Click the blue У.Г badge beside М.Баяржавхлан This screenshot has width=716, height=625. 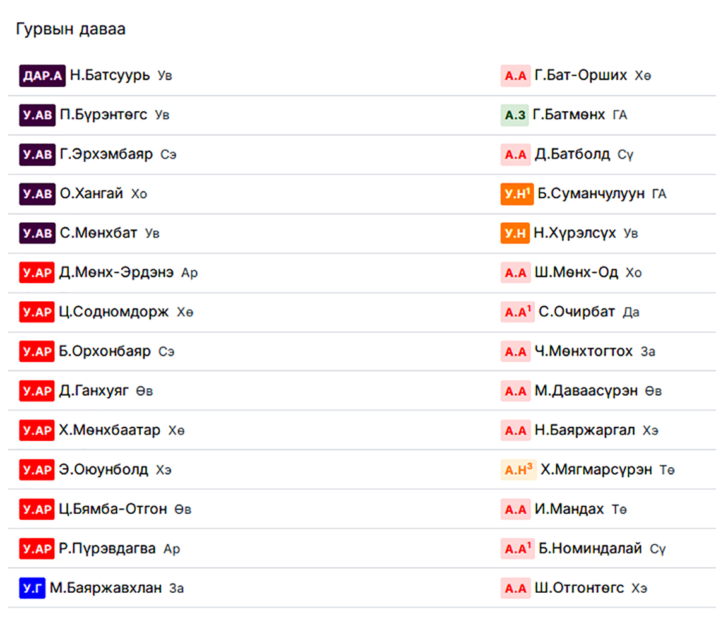point(32,588)
